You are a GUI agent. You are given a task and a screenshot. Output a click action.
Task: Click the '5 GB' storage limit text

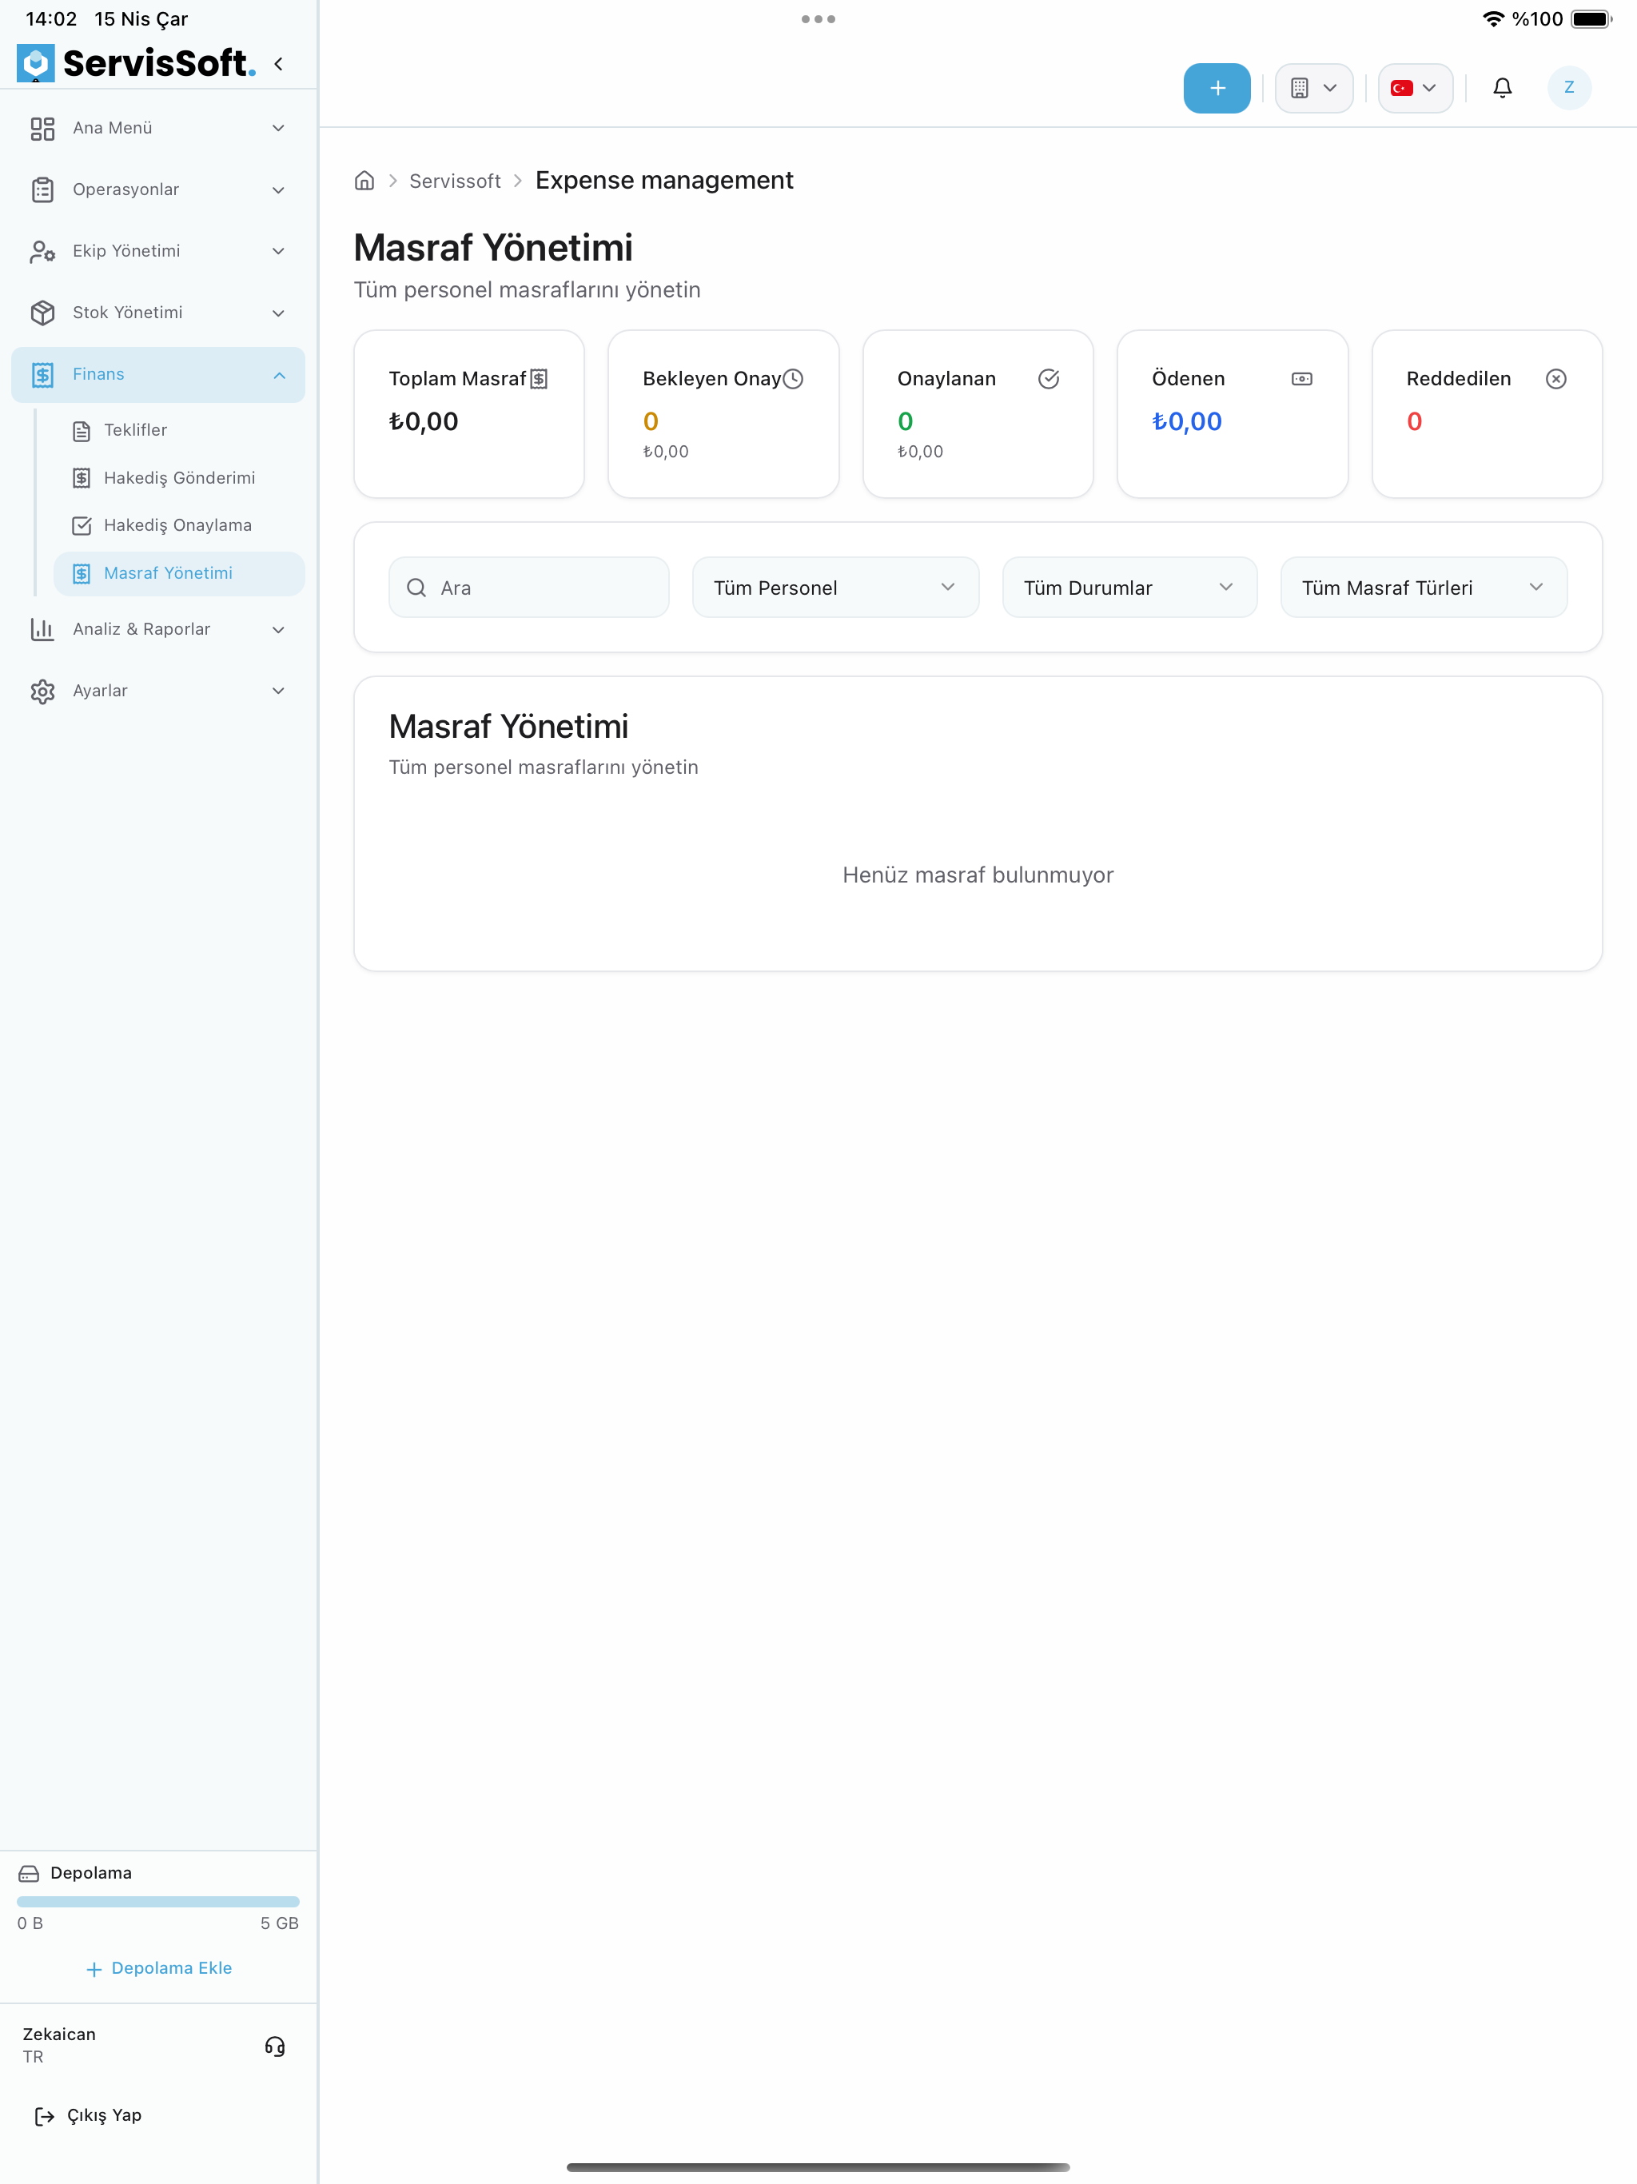[x=280, y=1923]
